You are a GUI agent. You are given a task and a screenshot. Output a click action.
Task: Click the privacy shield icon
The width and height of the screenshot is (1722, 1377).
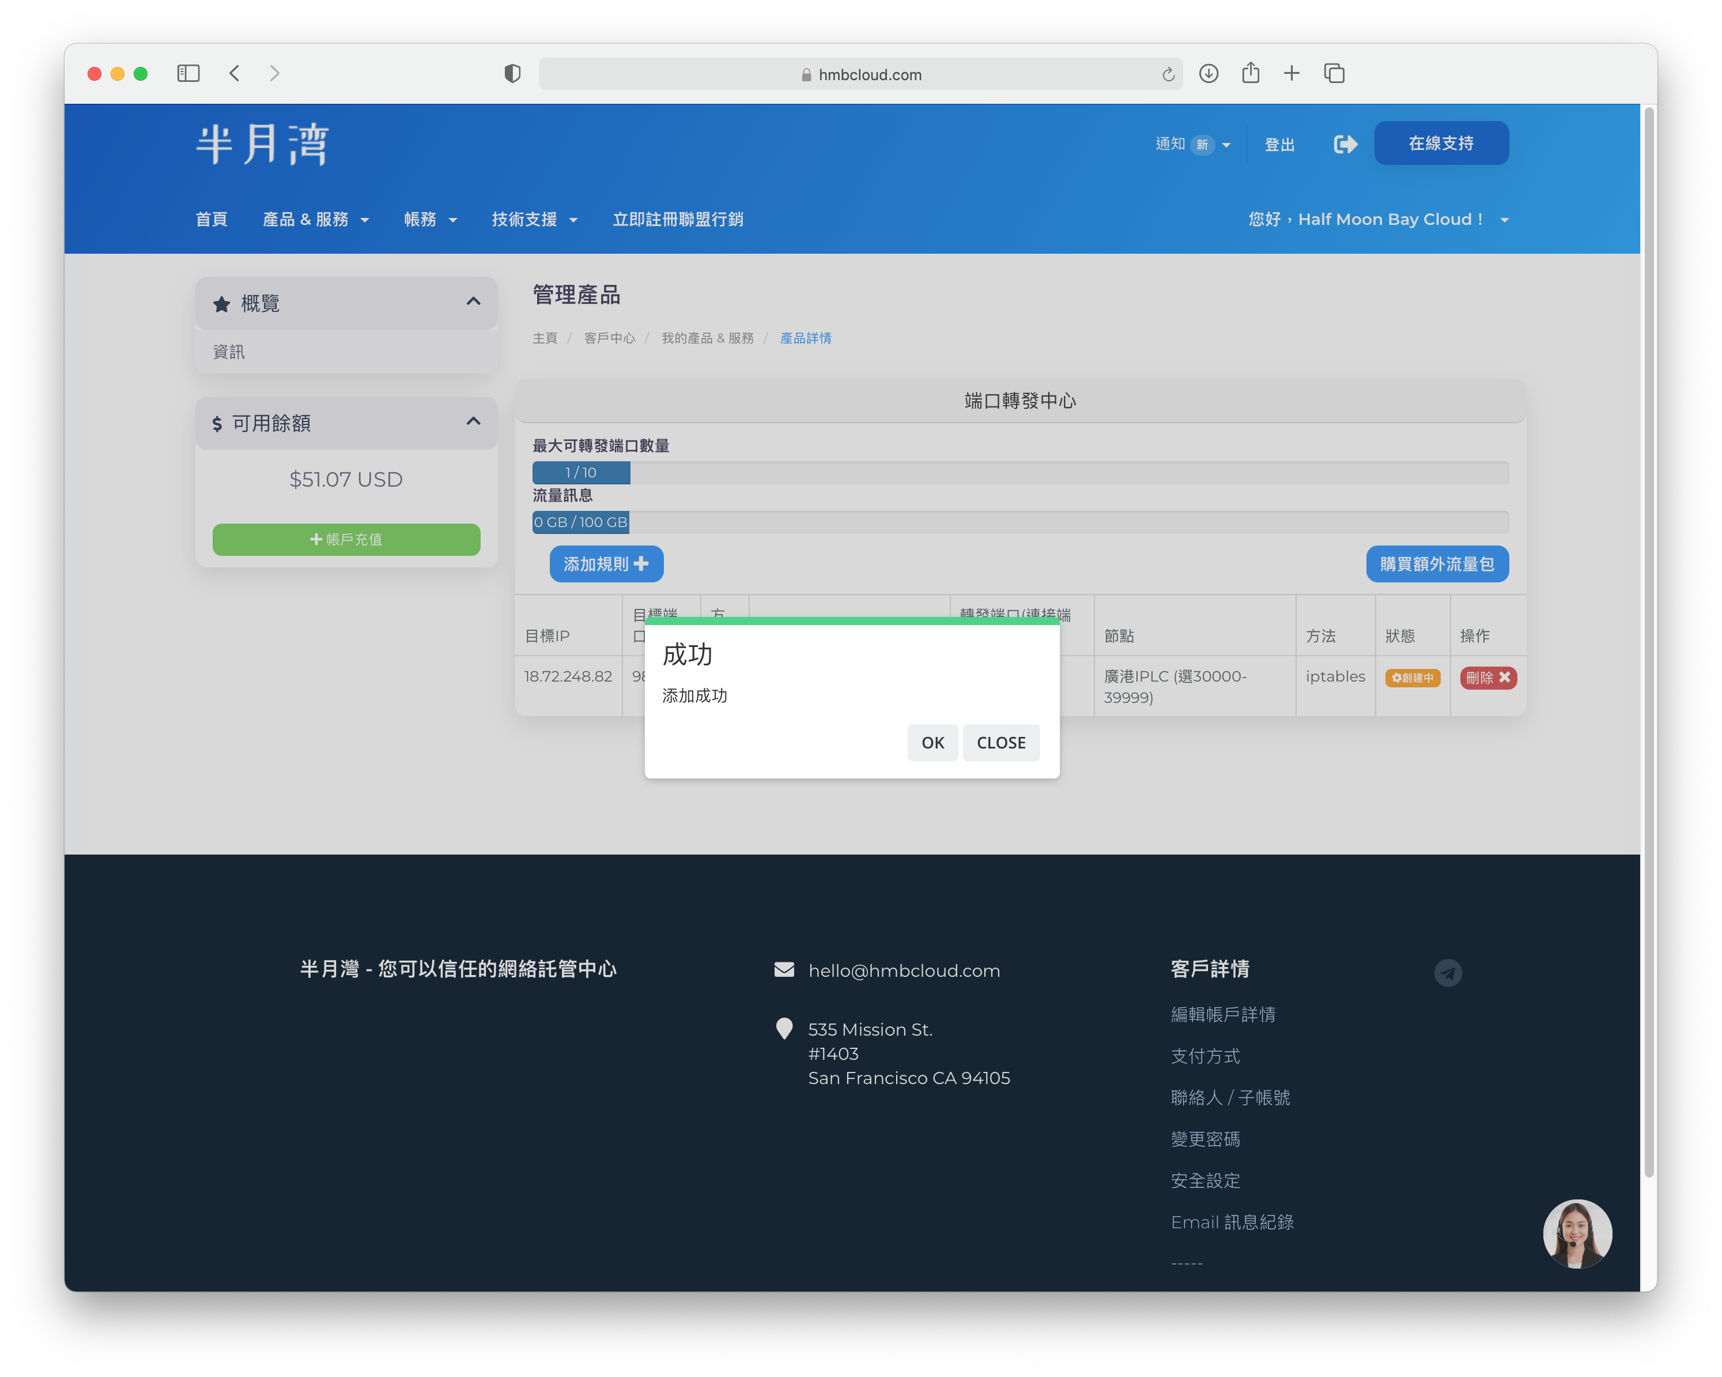click(x=512, y=74)
